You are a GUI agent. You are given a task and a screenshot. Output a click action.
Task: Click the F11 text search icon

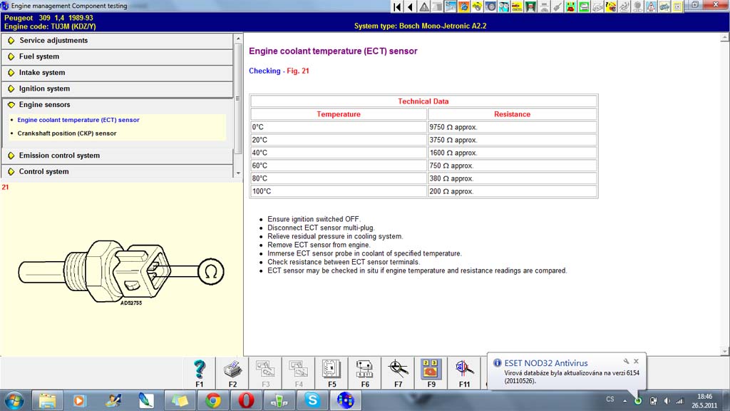click(464, 369)
